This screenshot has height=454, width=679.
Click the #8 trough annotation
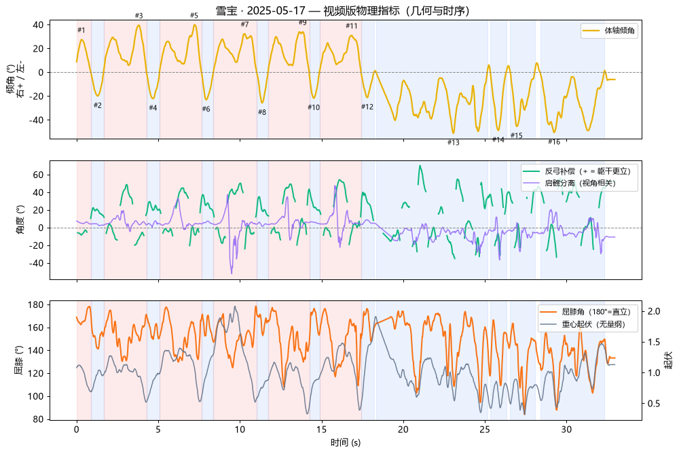tap(262, 112)
